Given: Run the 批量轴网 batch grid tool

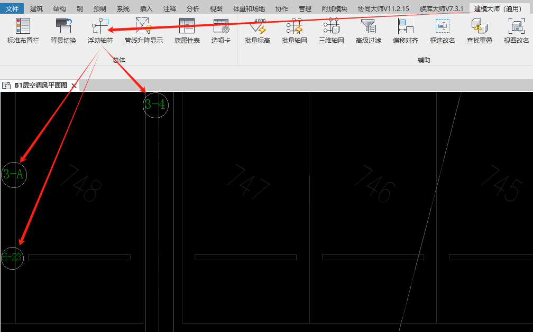Looking at the screenshot, I should pos(295,31).
